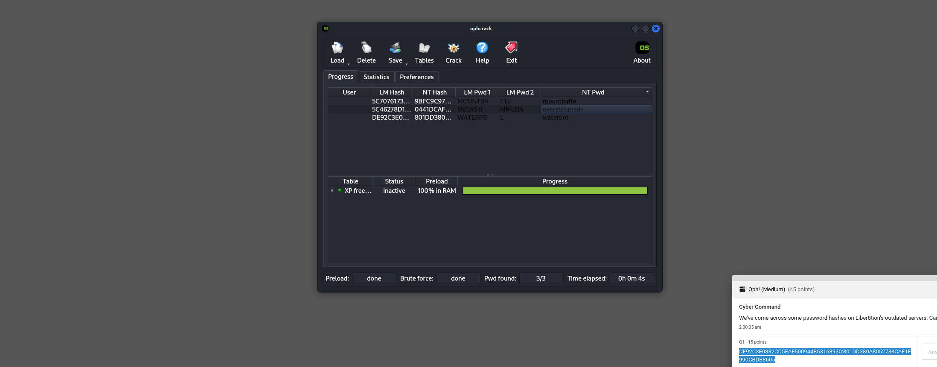The image size is (937, 367).
Task: Select the waterpol NT password cell
Action: (x=596, y=118)
